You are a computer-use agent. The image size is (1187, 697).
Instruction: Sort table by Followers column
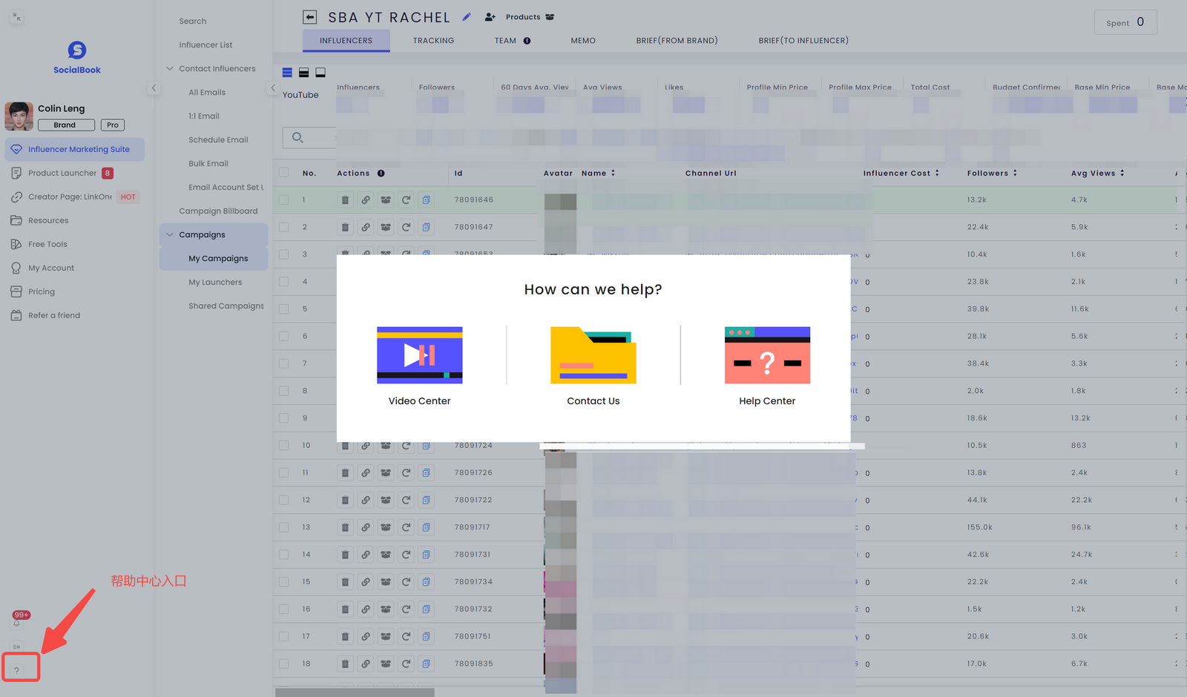(x=1015, y=174)
